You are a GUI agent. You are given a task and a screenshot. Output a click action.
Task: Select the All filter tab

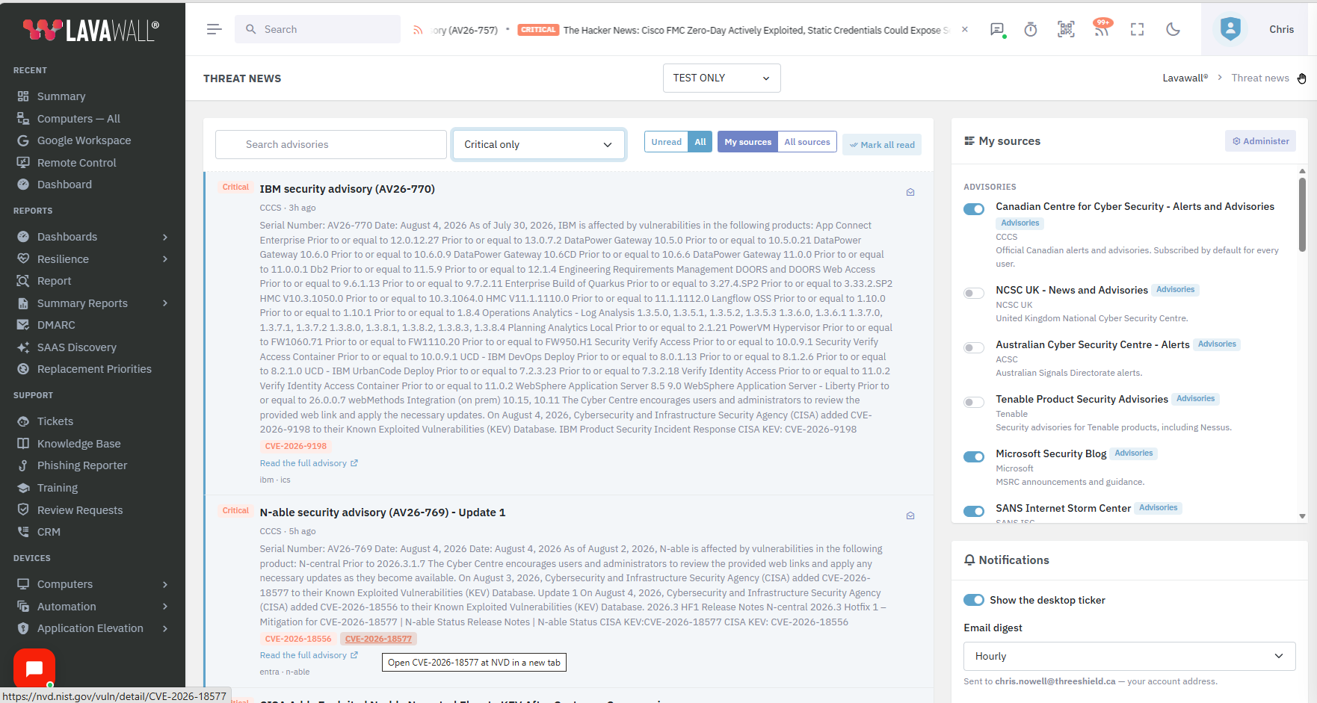coord(700,142)
